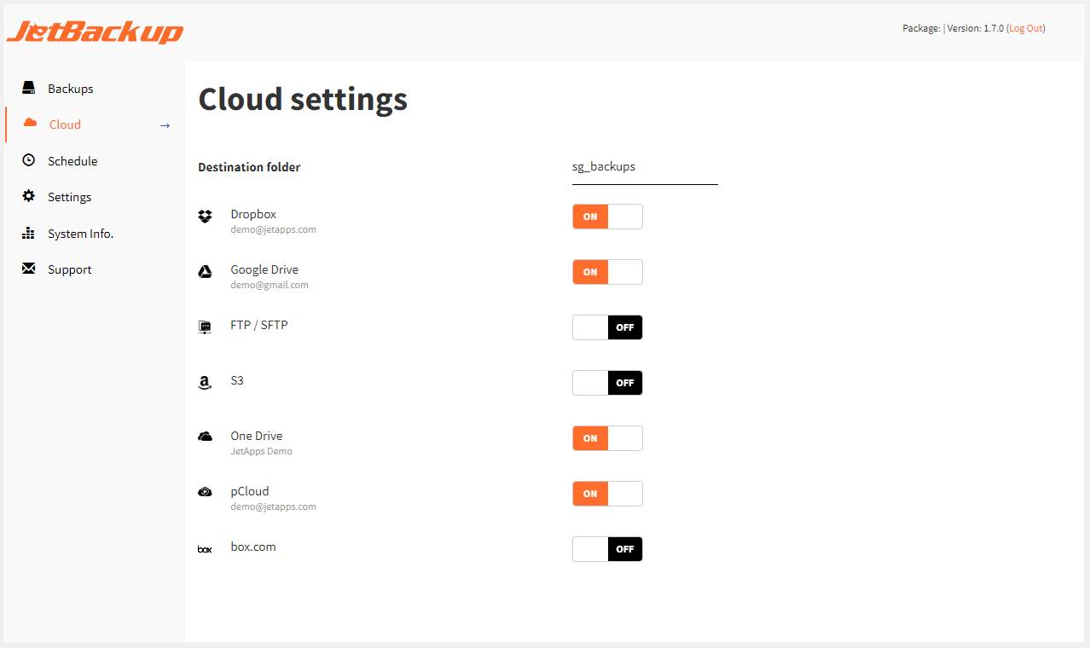This screenshot has height=648, width=1090.
Task: Turn off the One Drive toggle
Action: 607,438
